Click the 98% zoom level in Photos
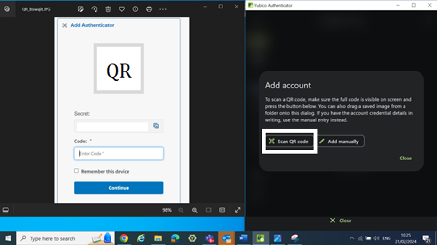The width and height of the screenshot is (437, 245). click(x=167, y=210)
